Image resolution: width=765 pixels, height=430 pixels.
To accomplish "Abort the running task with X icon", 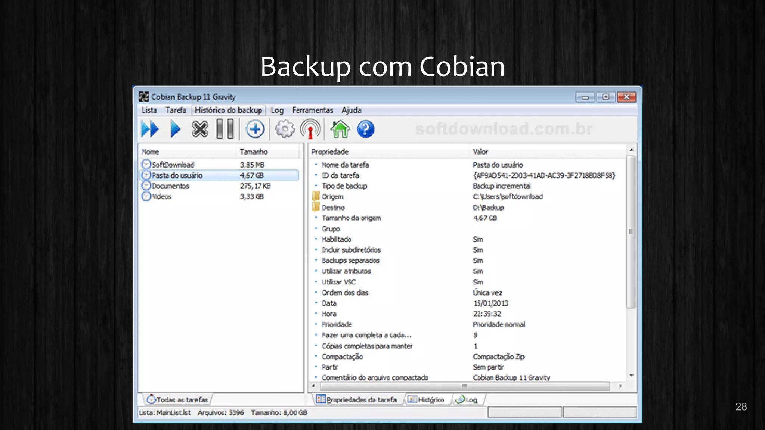I will pos(200,129).
